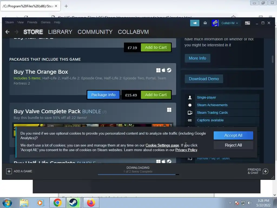This screenshot has width=277, height=208.
Task: Switch Steam to Big Picture mode
Action: point(247,23)
